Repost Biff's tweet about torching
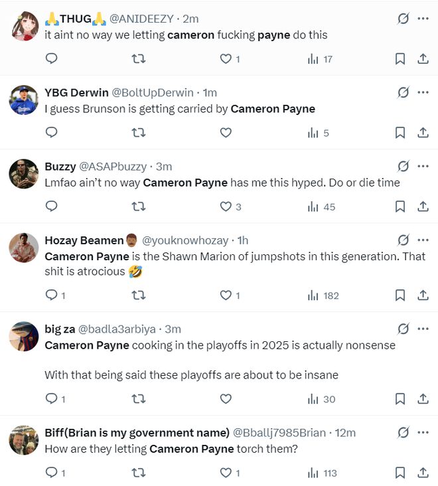Screen dimensions: 438x486 click(139, 473)
